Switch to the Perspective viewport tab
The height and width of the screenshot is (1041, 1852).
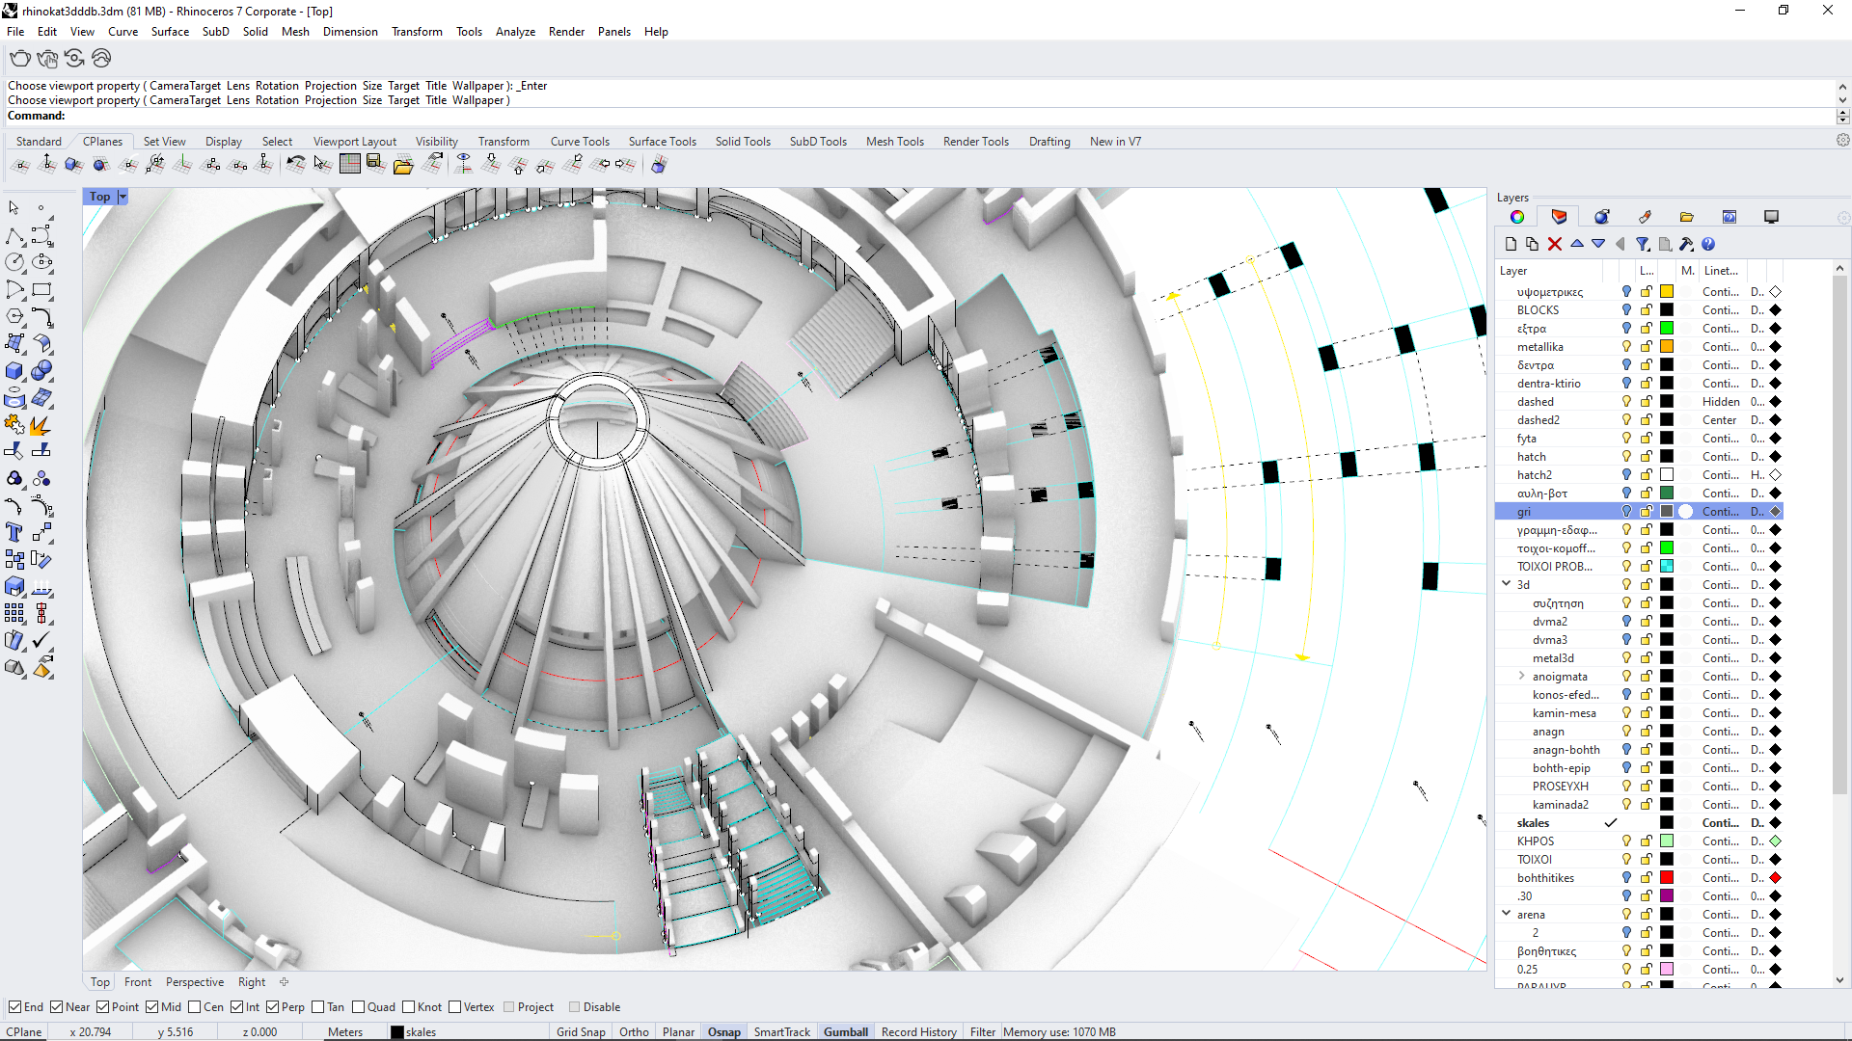tap(195, 982)
